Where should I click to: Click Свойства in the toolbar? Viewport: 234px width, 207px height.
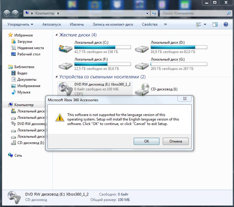tap(150, 24)
